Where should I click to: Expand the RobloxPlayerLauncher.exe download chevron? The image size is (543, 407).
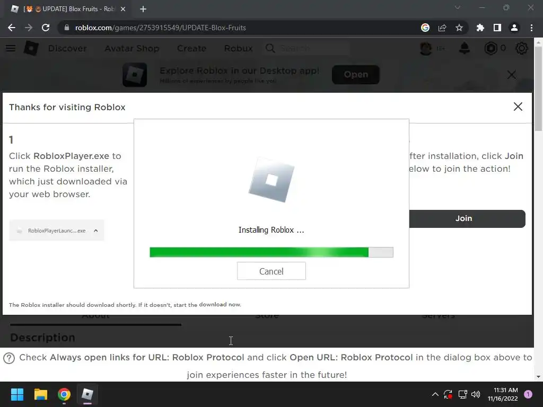click(96, 231)
